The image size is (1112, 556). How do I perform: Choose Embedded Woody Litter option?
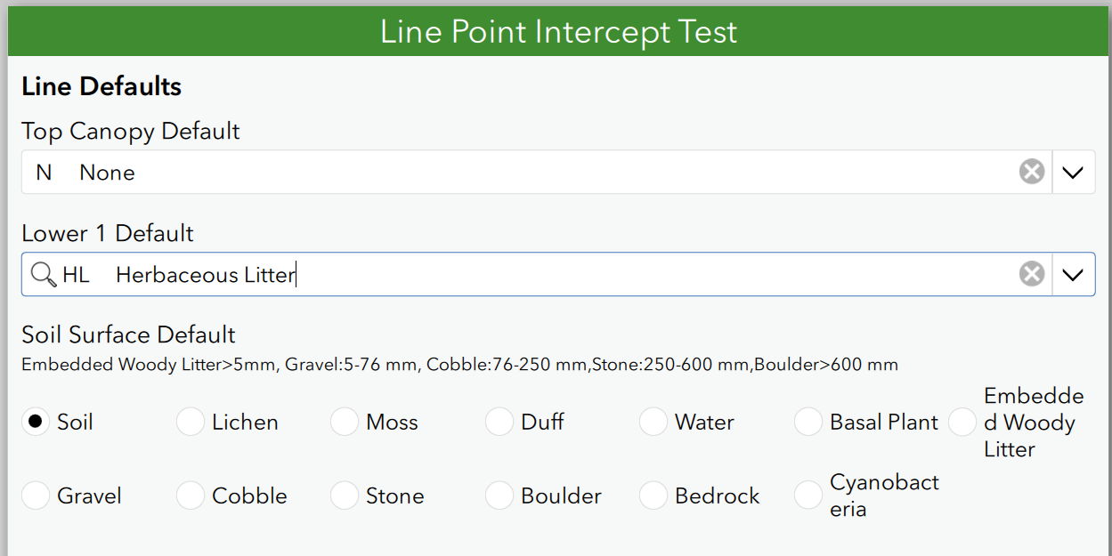[x=962, y=422]
